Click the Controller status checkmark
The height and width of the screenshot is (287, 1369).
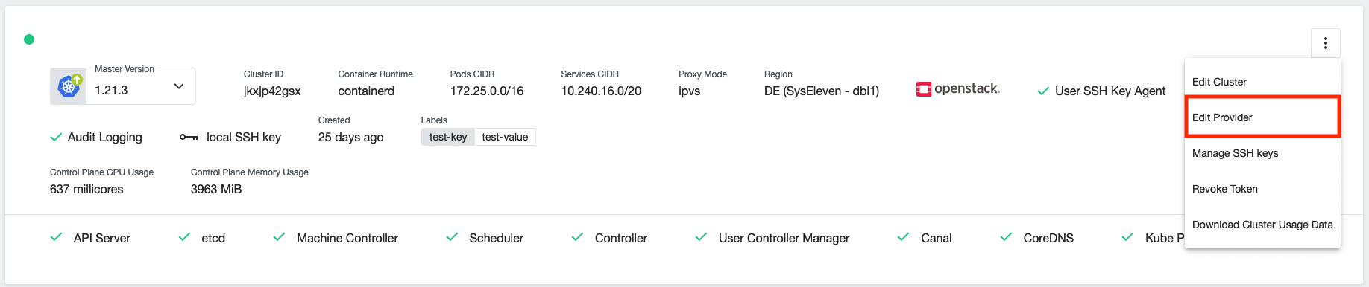(577, 237)
